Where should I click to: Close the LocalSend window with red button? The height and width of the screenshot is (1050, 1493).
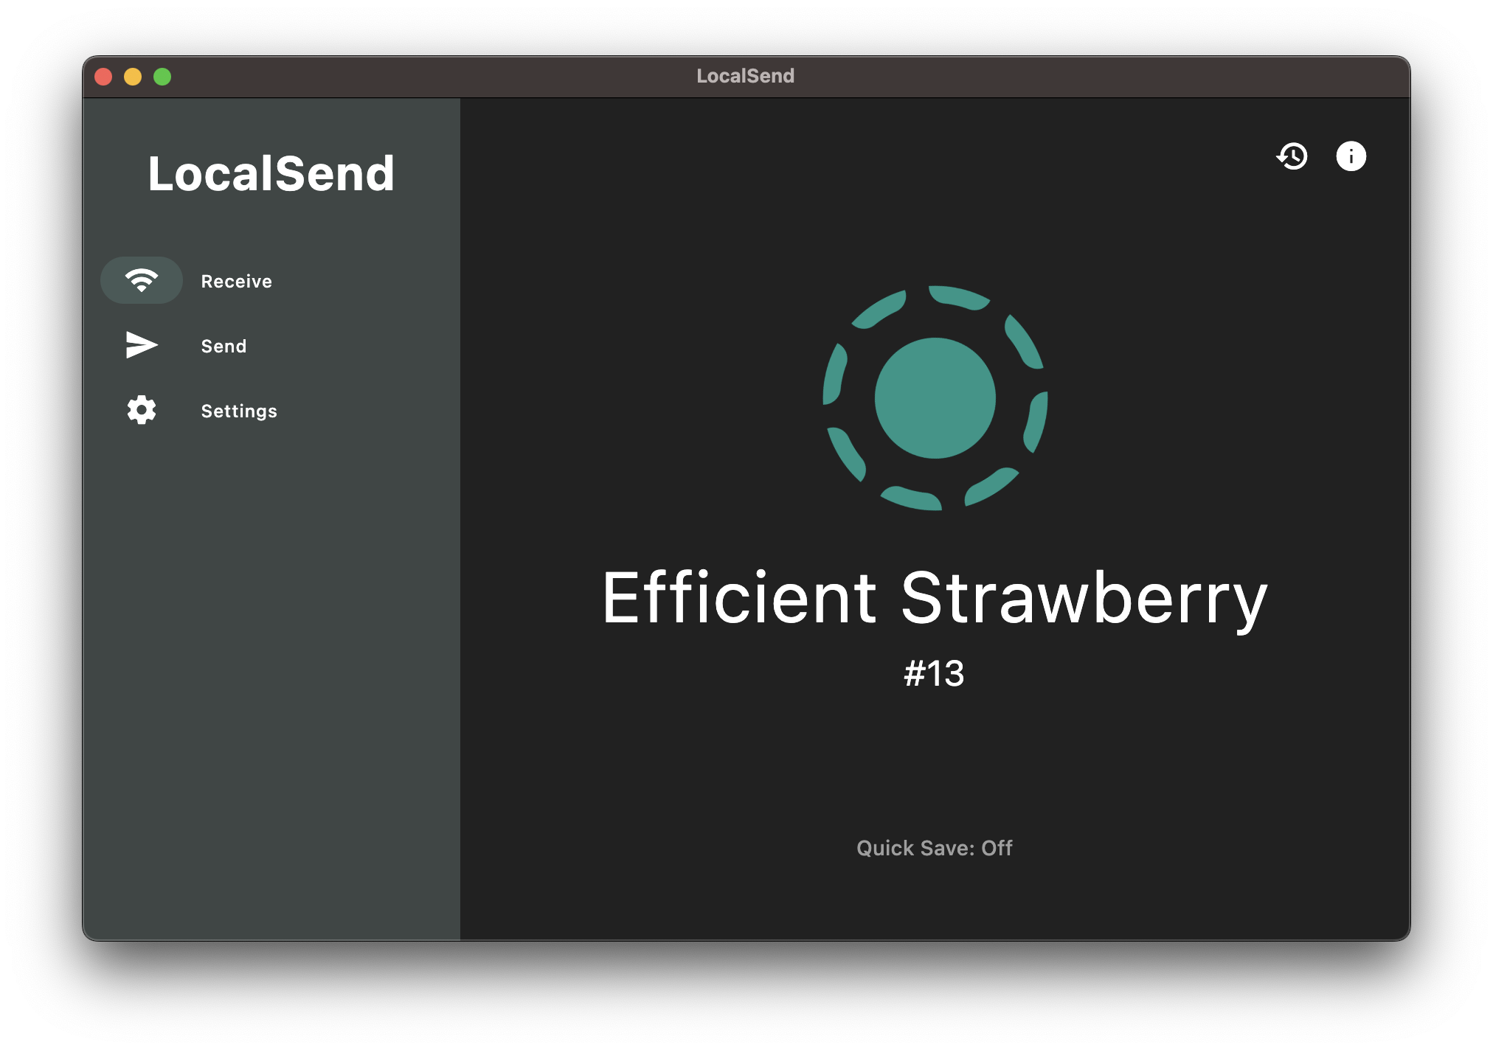(x=103, y=77)
